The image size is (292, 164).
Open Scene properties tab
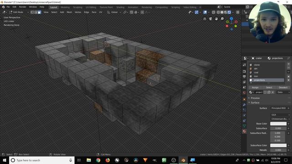click(x=245, y=87)
